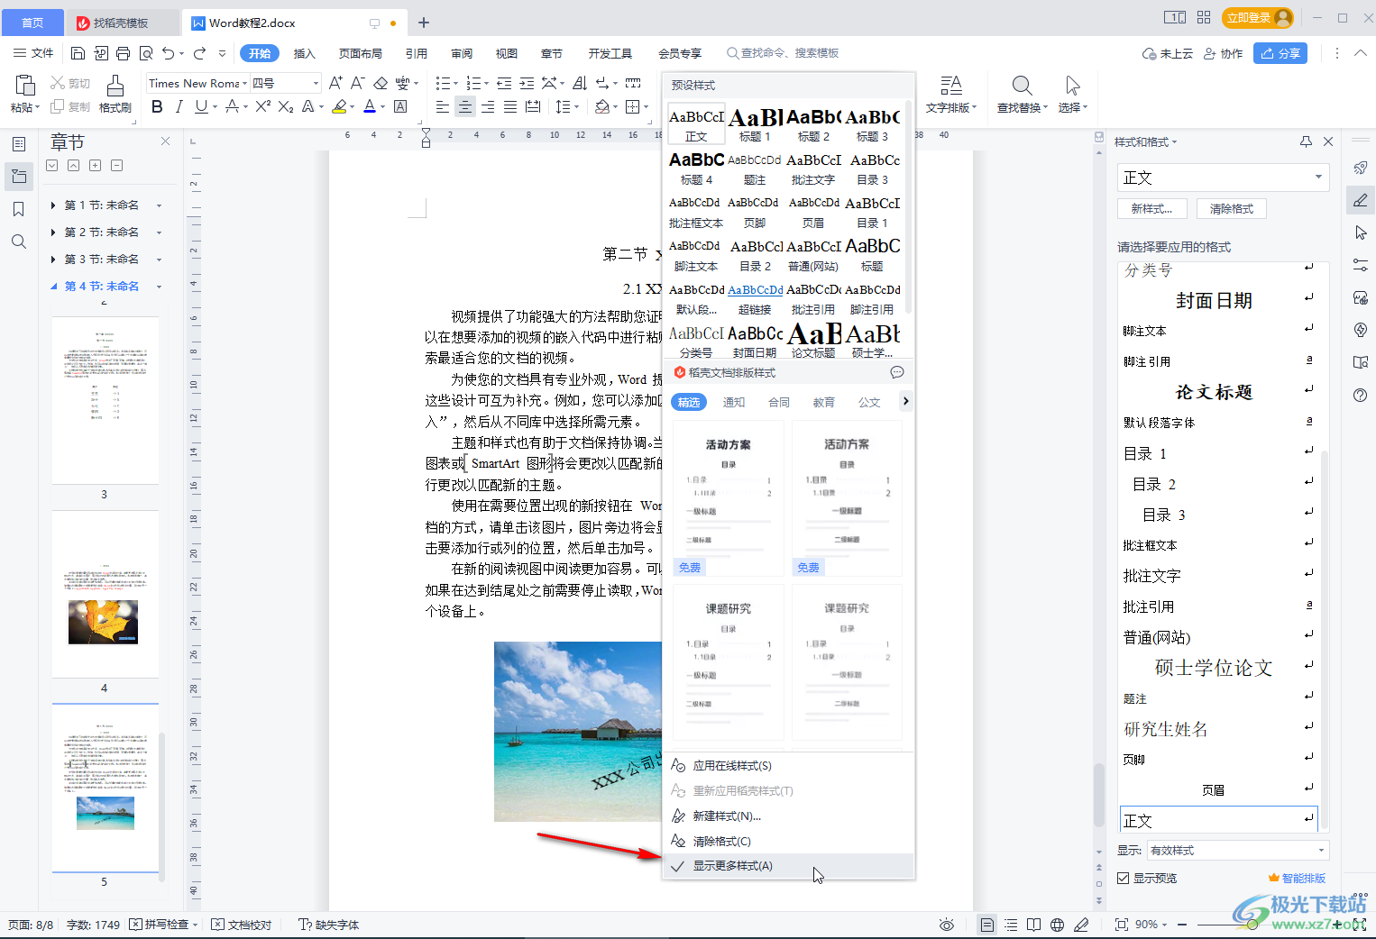1376x939 pixels.
Task: Click the Save icon in quick access toolbar
Action: pos(78,53)
